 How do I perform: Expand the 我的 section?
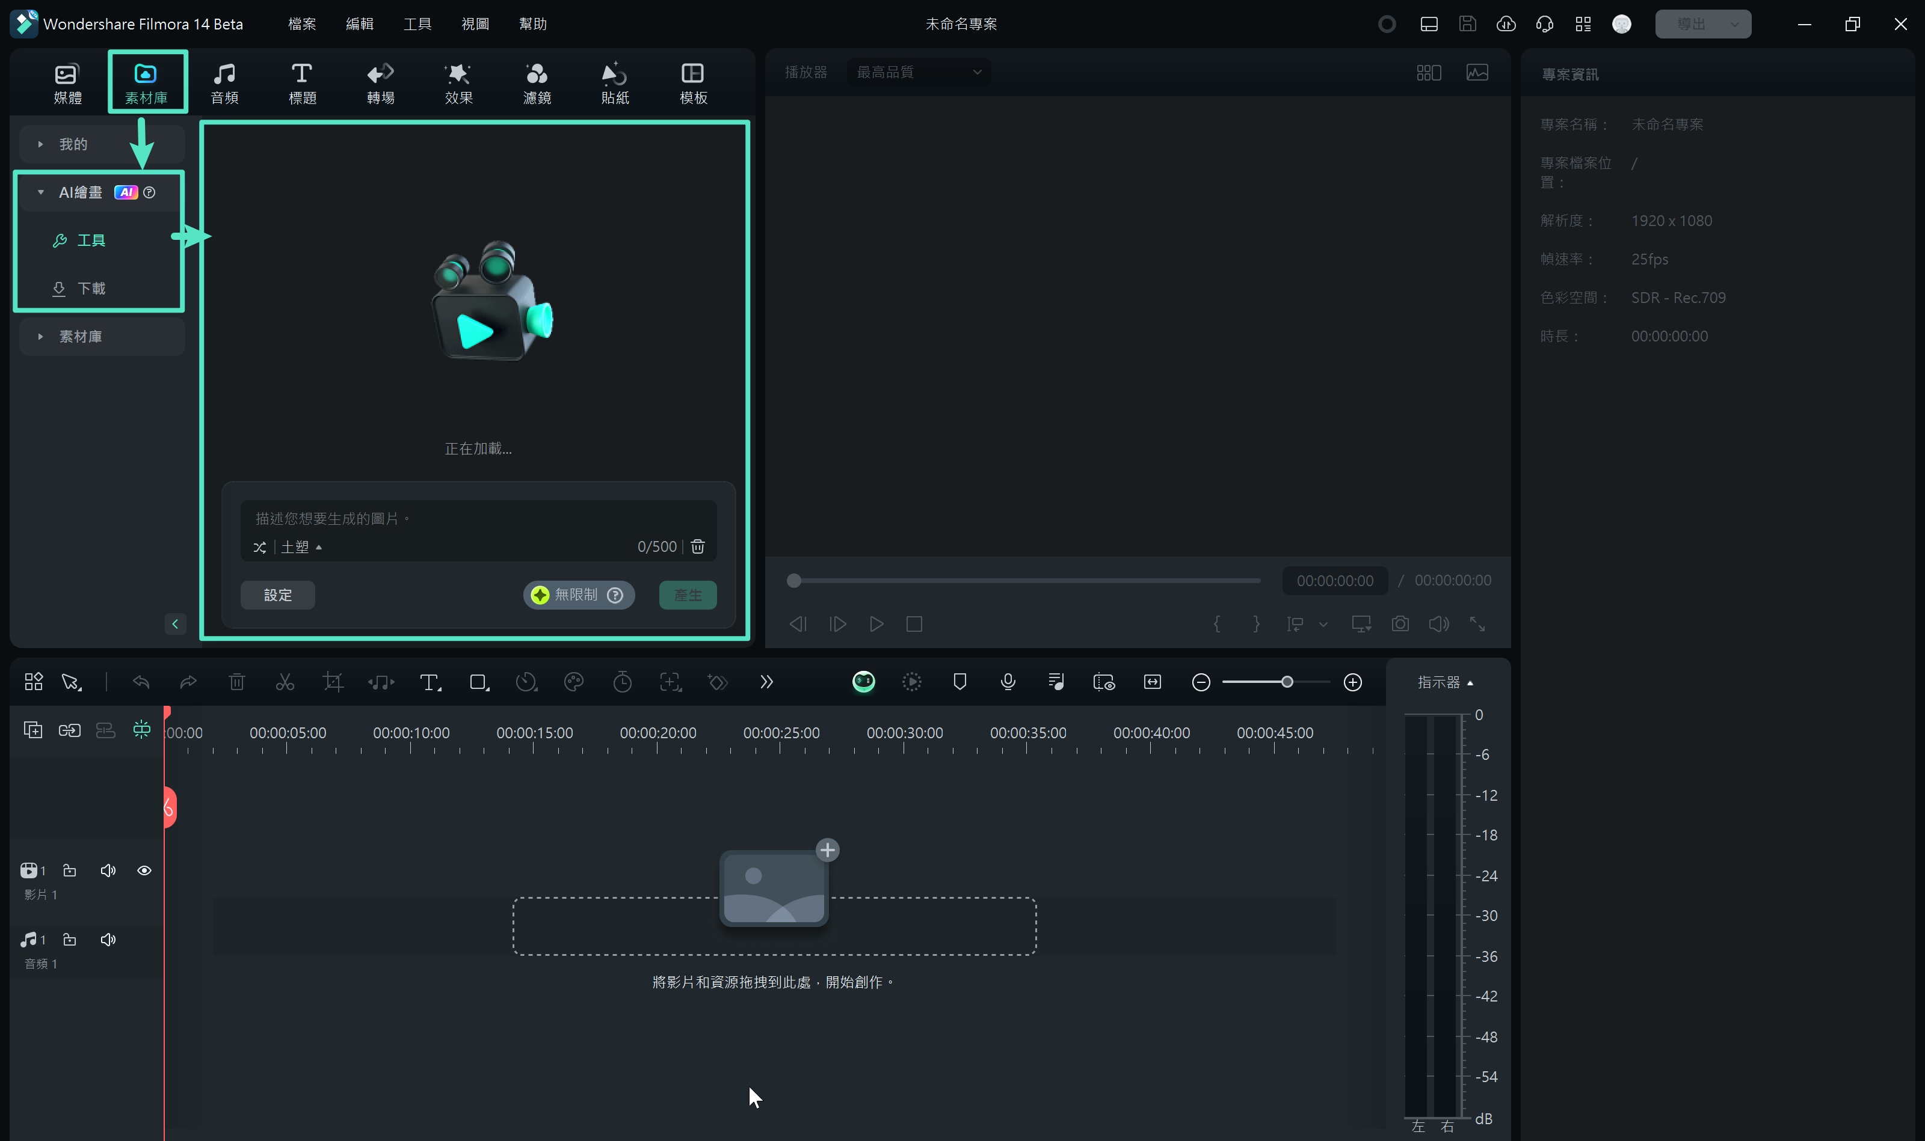102,144
